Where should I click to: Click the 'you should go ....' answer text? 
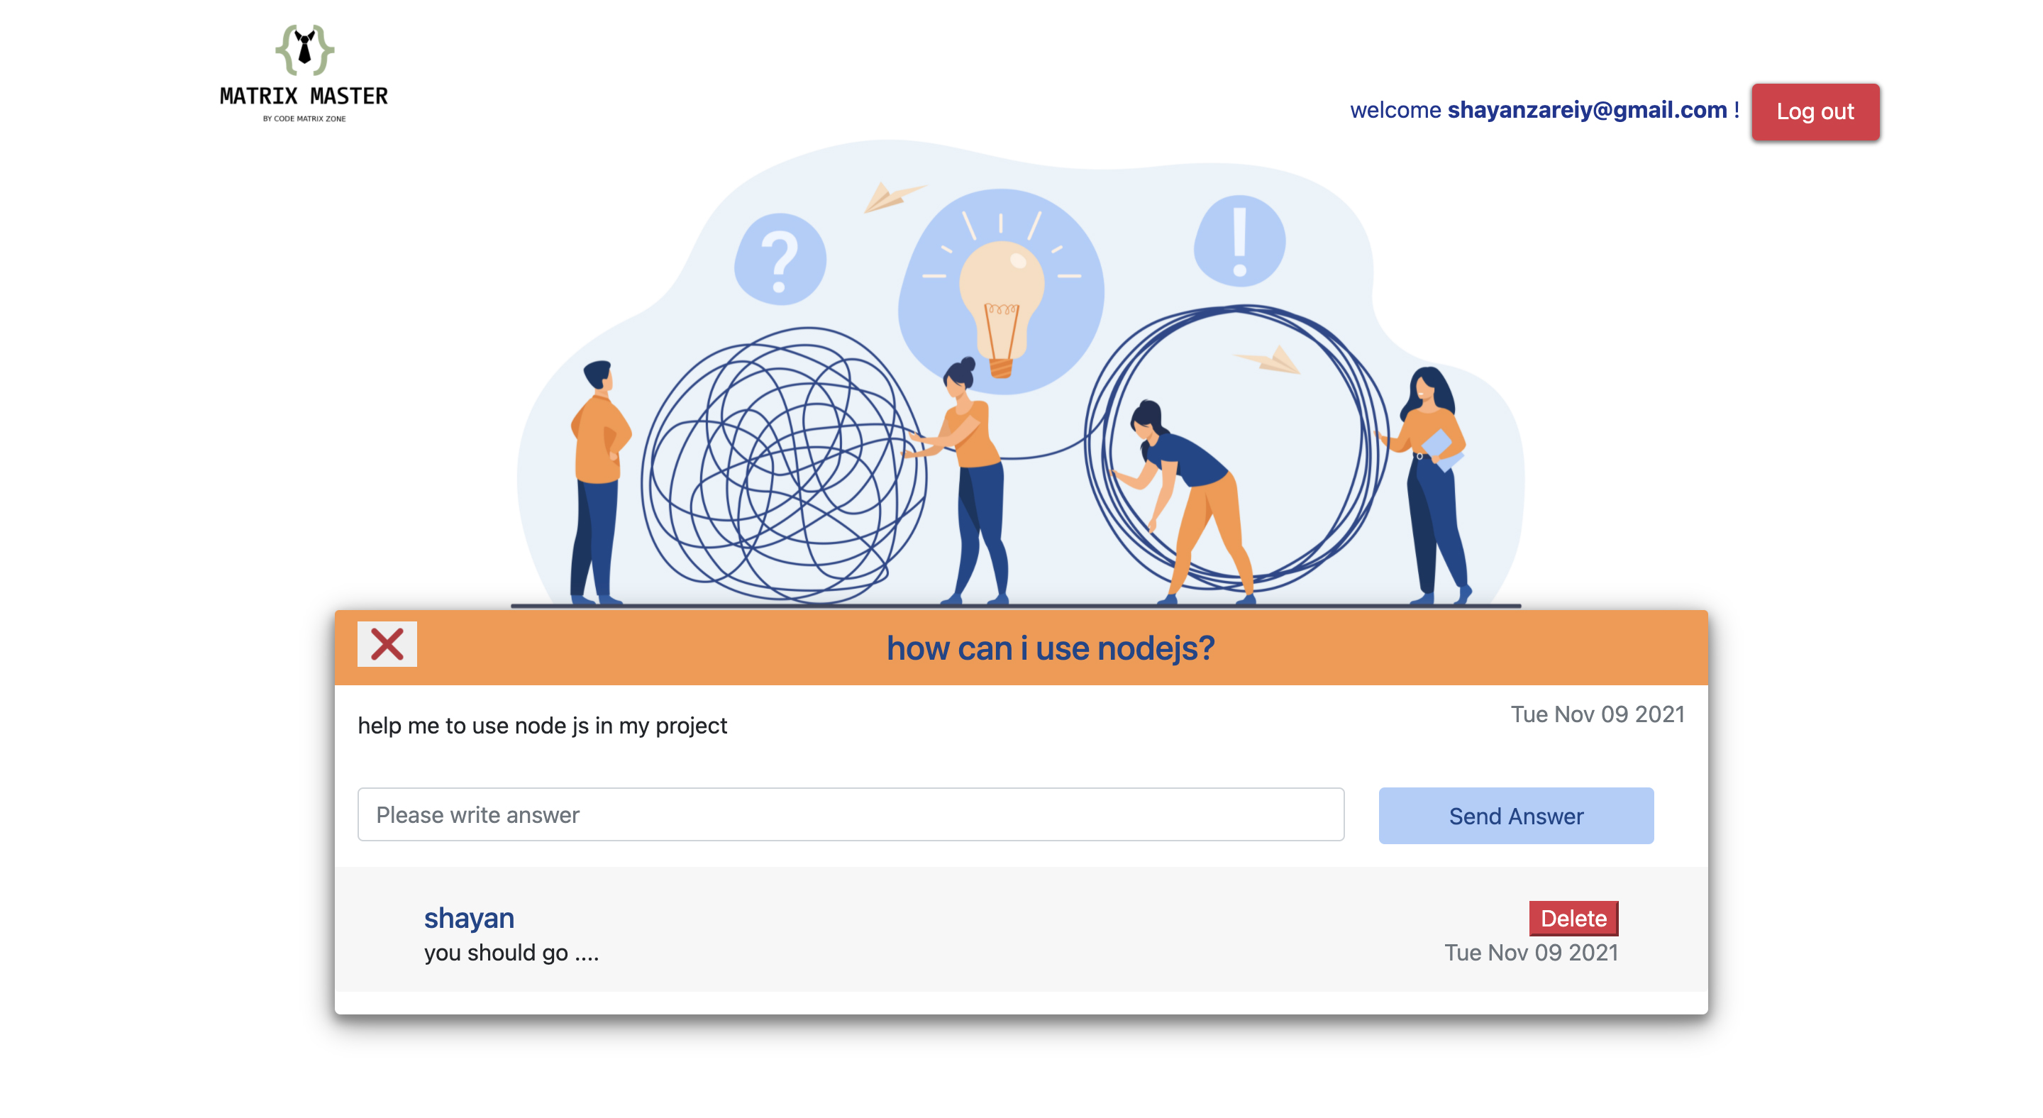click(x=511, y=952)
